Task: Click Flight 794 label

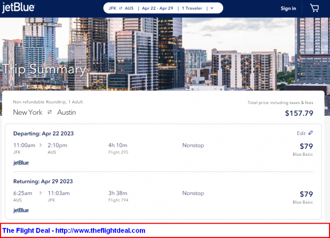Action: (118, 200)
